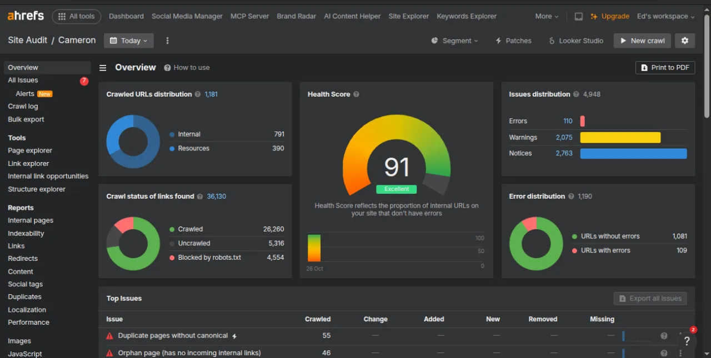The image size is (711, 358).
Task: Expand the Segment dropdown
Action: tap(455, 41)
